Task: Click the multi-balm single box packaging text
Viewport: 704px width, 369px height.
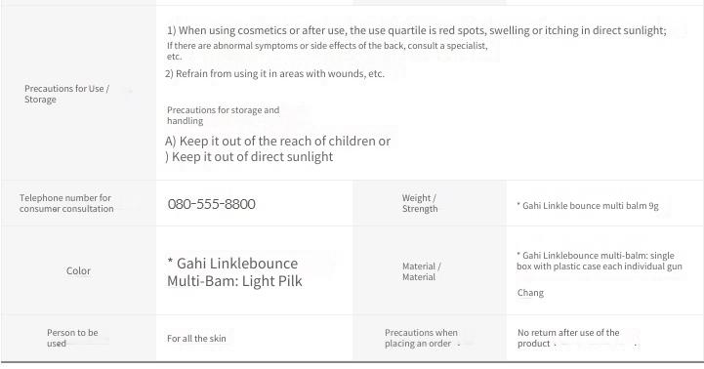Action: 599,261
